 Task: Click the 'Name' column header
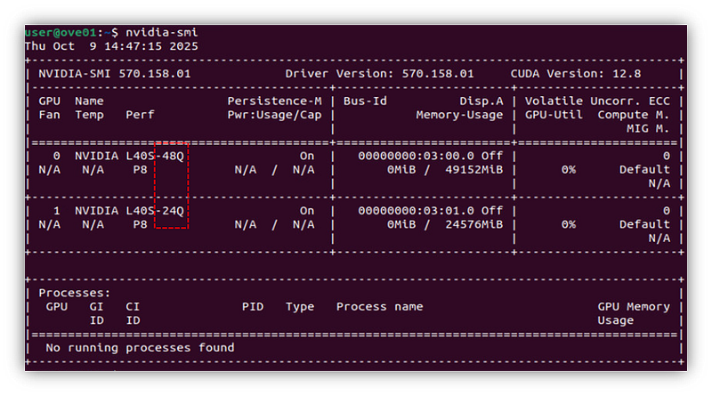90,101
